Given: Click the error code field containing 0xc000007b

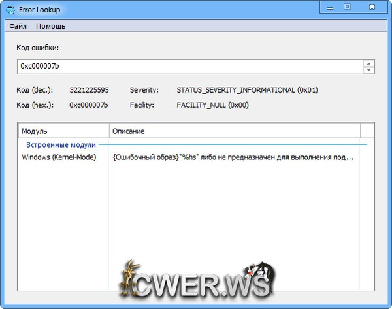Looking at the screenshot, I should click(x=189, y=67).
